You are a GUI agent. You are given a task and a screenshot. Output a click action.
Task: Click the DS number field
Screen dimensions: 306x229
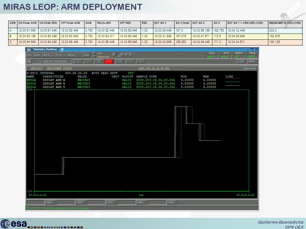pos(37,61)
